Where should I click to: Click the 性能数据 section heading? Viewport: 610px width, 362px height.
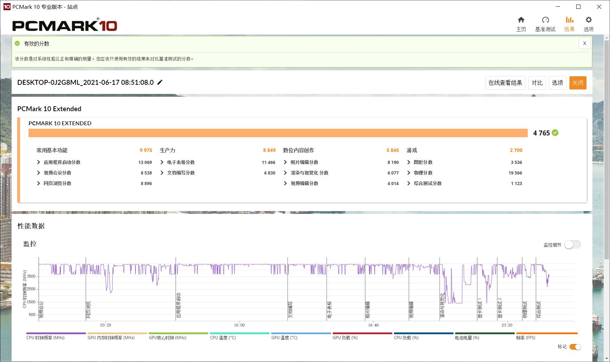point(31,226)
